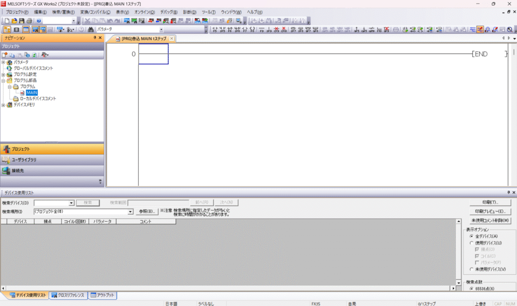Click the device list horizontal scrollbar
Screen dimensions: 517x306
[227, 288]
